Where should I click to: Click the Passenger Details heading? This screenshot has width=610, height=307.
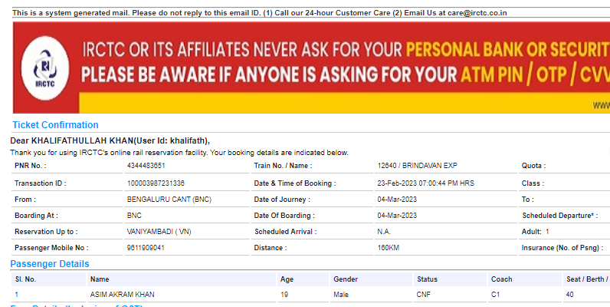click(50, 264)
